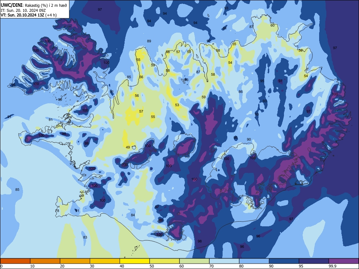Click the orange 10–20 legend swatch
Viewport: 359px width, 269px height.
[x=45, y=261]
